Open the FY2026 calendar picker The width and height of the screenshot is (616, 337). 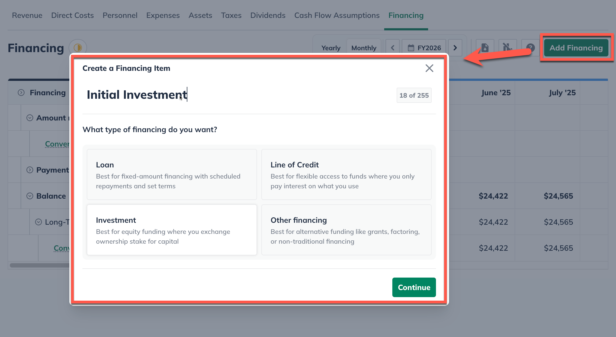(425, 48)
